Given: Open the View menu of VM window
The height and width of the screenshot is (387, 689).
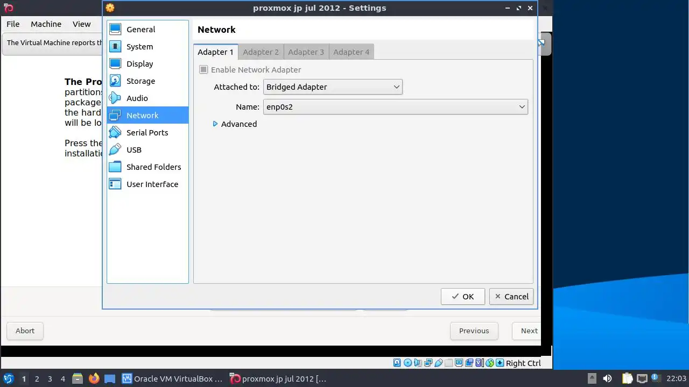Looking at the screenshot, I should point(82,24).
